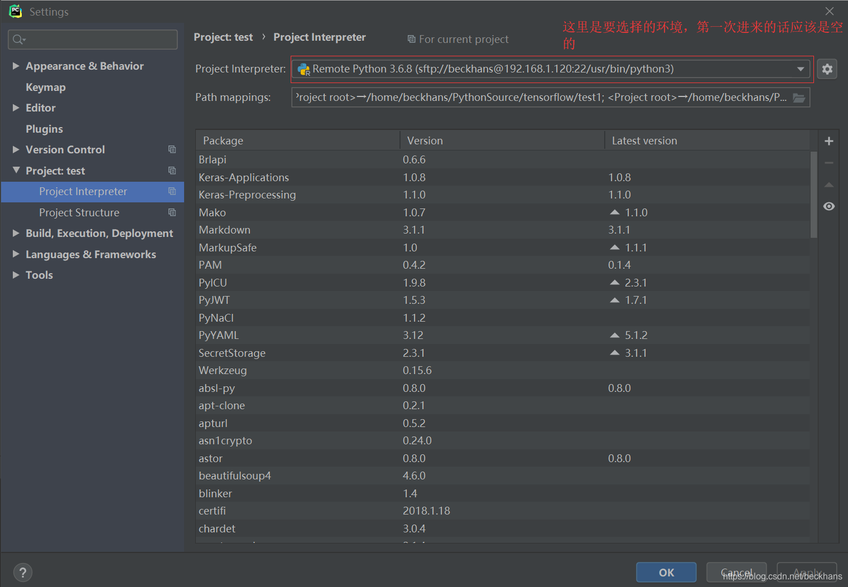This screenshot has height=587, width=848.
Task: Expand the Editor section
Action: point(16,108)
